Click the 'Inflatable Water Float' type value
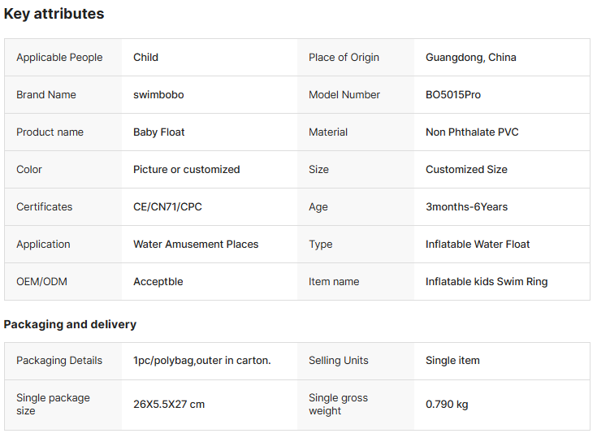Image resolution: width=597 pixels, height=442 pixels. click(478, 245)
